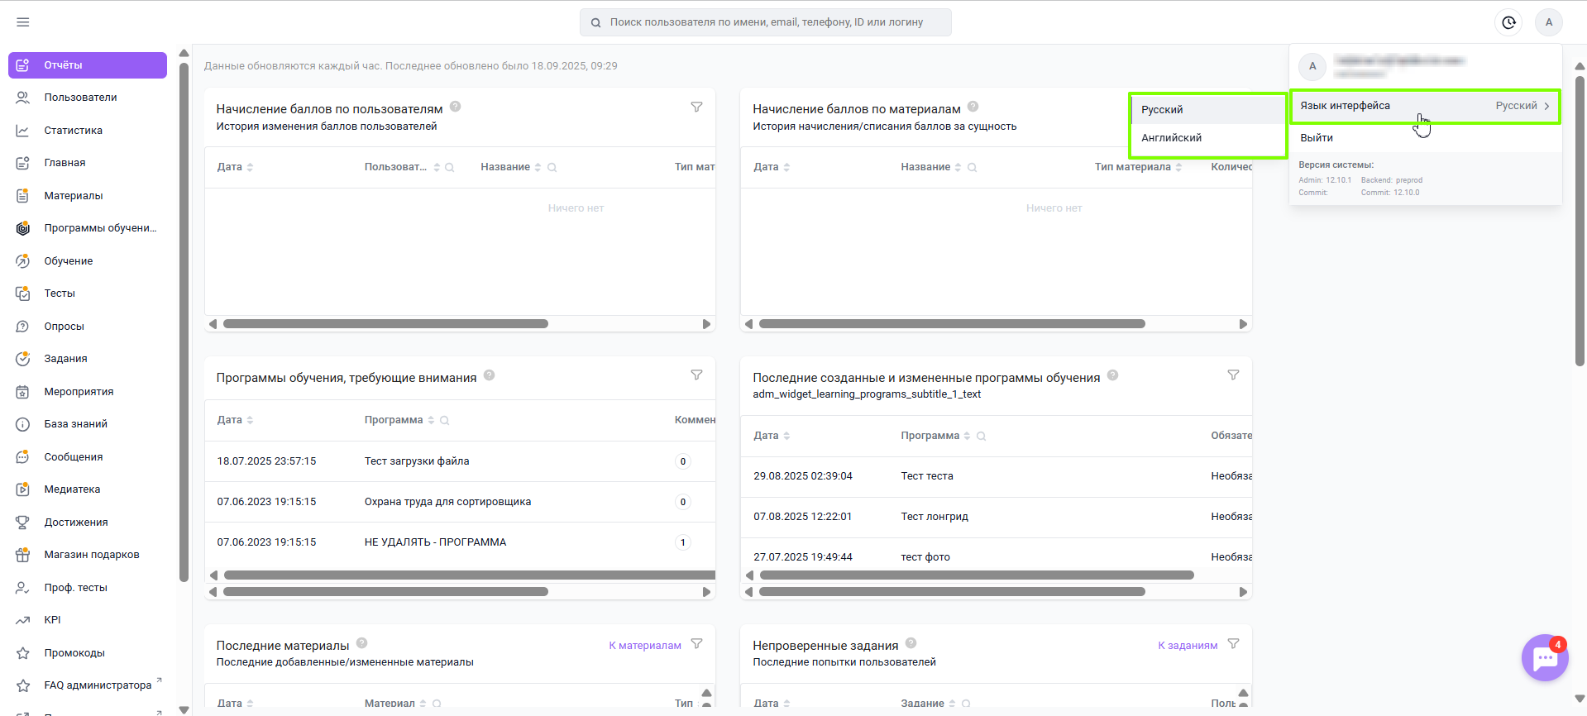Open the user avatar A in header
The image size is (1587, 716).
(1549, 22)
